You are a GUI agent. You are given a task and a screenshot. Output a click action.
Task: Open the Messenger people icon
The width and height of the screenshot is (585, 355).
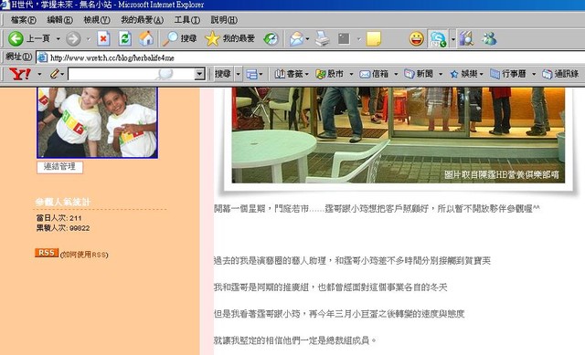tap(489, 38)
